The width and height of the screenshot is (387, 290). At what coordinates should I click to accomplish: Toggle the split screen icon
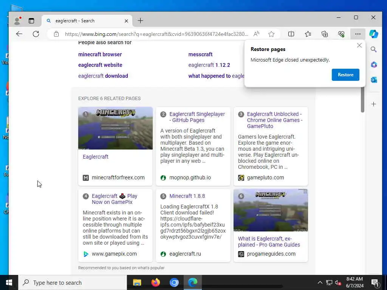[291, 34]
